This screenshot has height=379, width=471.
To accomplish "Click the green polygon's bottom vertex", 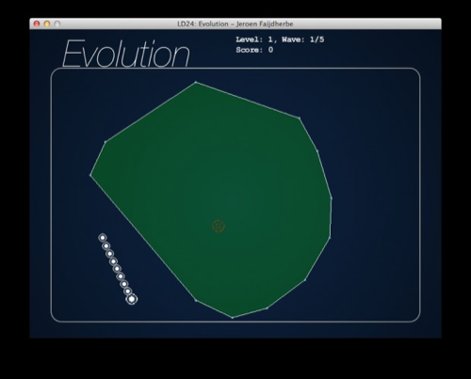I will click(x=233, y=318).
